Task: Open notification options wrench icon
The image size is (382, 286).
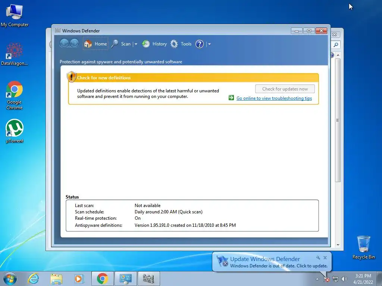Action: pyautogui.click(x=318, y=258)
